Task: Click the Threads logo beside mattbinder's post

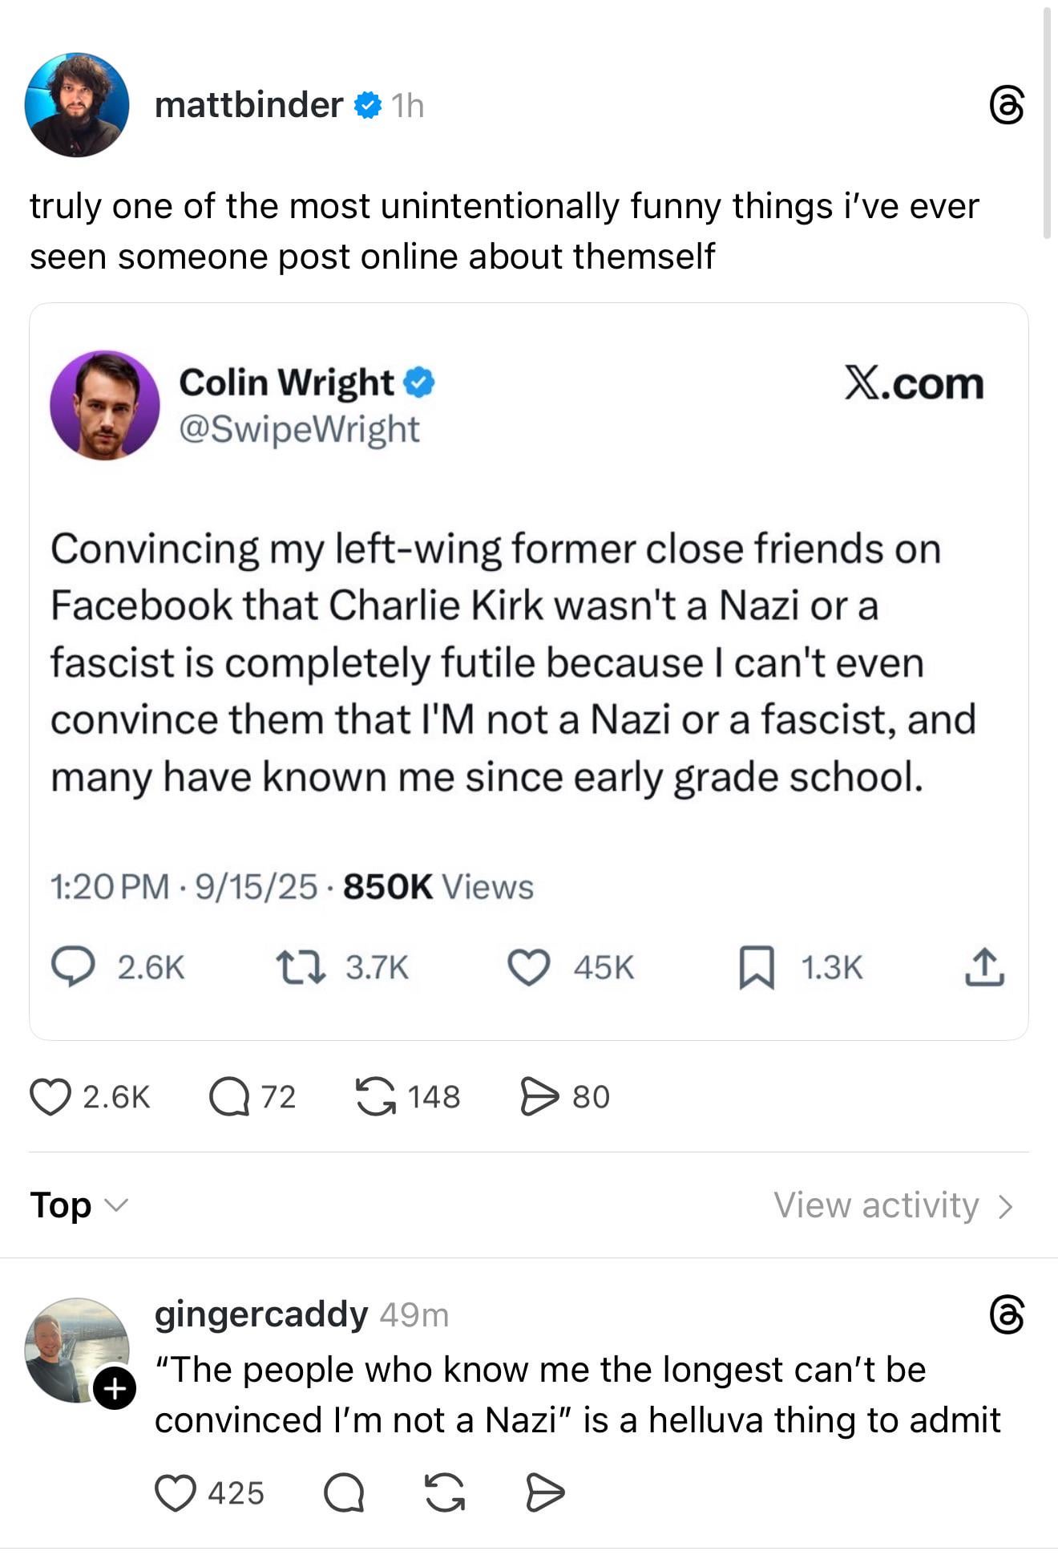Action: coord(1007,106)
